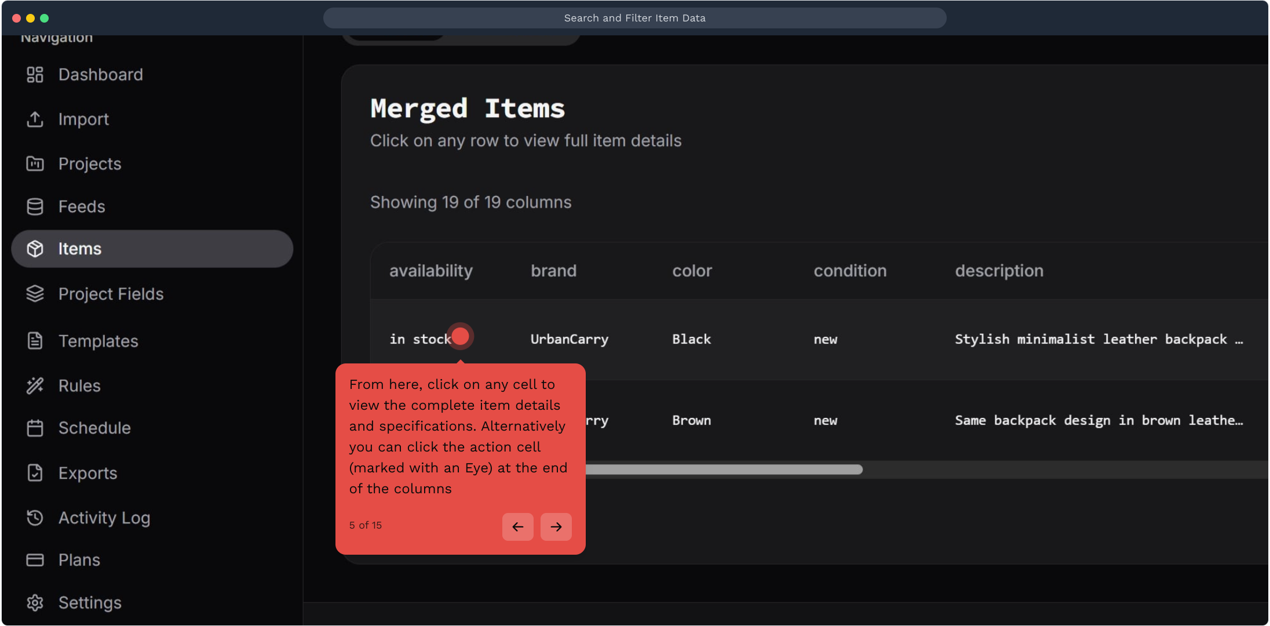This screenshot has height=626, width=1270.
Task: Open Settings via the gear icon
Action: click(x=35, y=603)
